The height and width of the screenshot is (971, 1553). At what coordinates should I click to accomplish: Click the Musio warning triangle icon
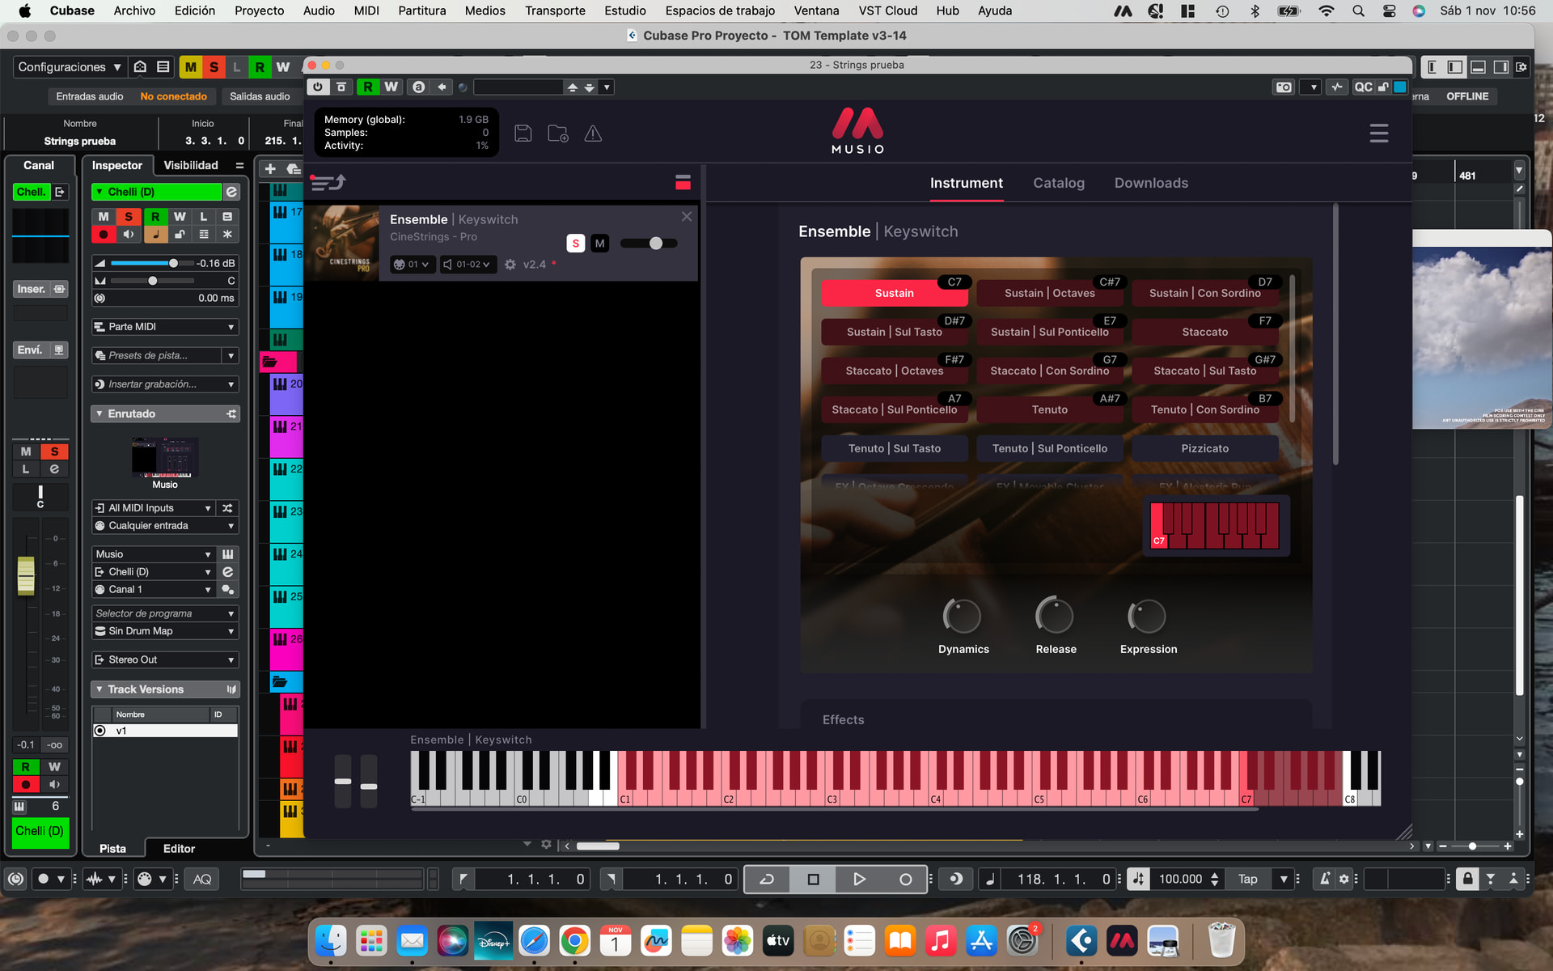[x=593, y=134]
